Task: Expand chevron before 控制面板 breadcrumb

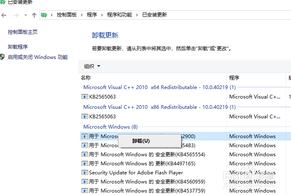Action: pos(52,15)
